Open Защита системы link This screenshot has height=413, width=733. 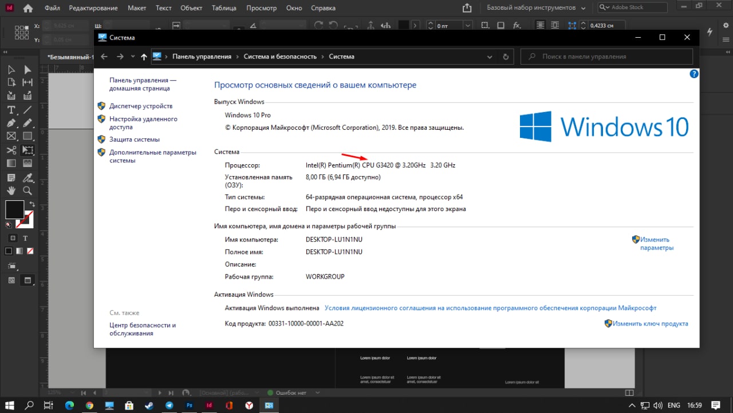[135, 140]
